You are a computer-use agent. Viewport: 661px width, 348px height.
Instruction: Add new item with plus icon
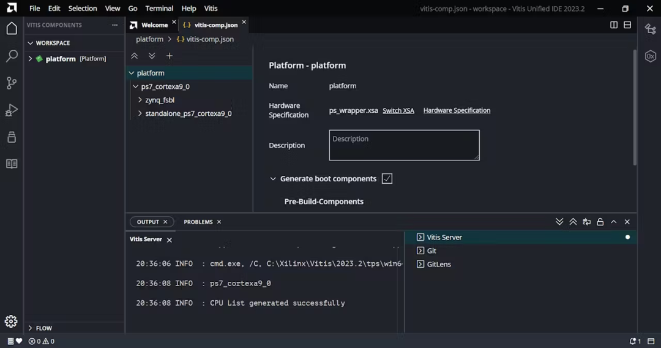(x=170, y=56)
